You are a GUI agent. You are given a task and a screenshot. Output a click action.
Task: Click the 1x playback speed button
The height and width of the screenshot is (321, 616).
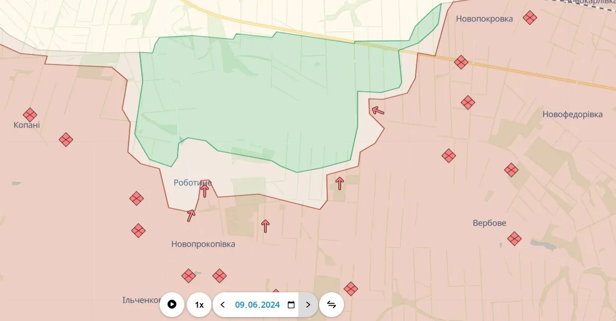coord(199,305)
